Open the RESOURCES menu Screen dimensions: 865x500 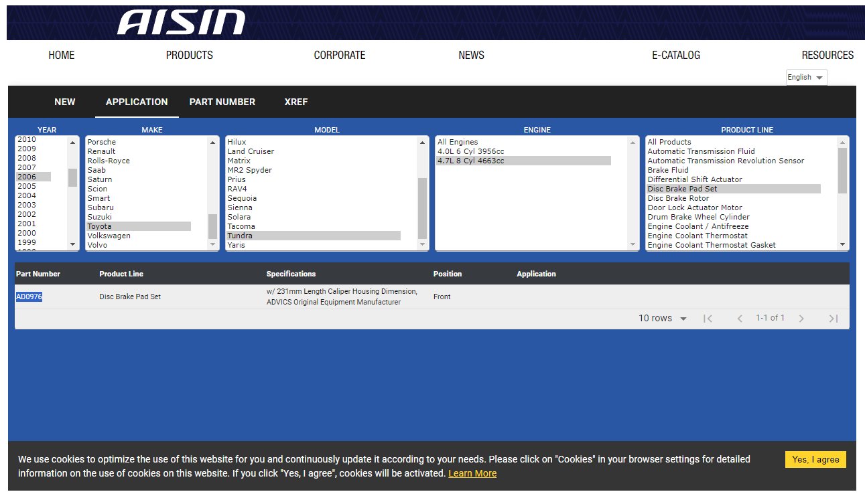pos(827,56)
